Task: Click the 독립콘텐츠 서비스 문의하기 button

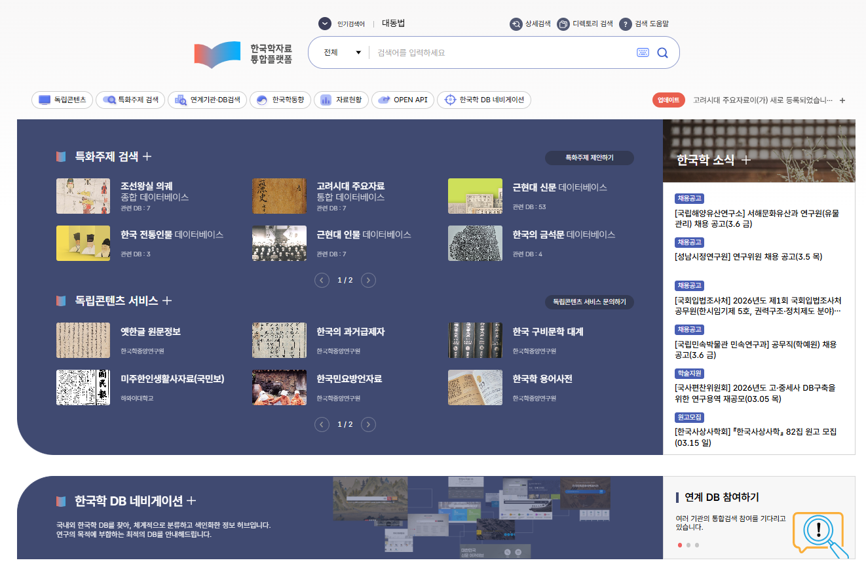Action: (x=590, y=302)
